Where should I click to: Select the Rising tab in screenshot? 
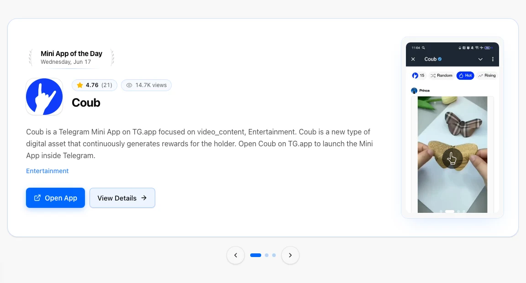487,76
